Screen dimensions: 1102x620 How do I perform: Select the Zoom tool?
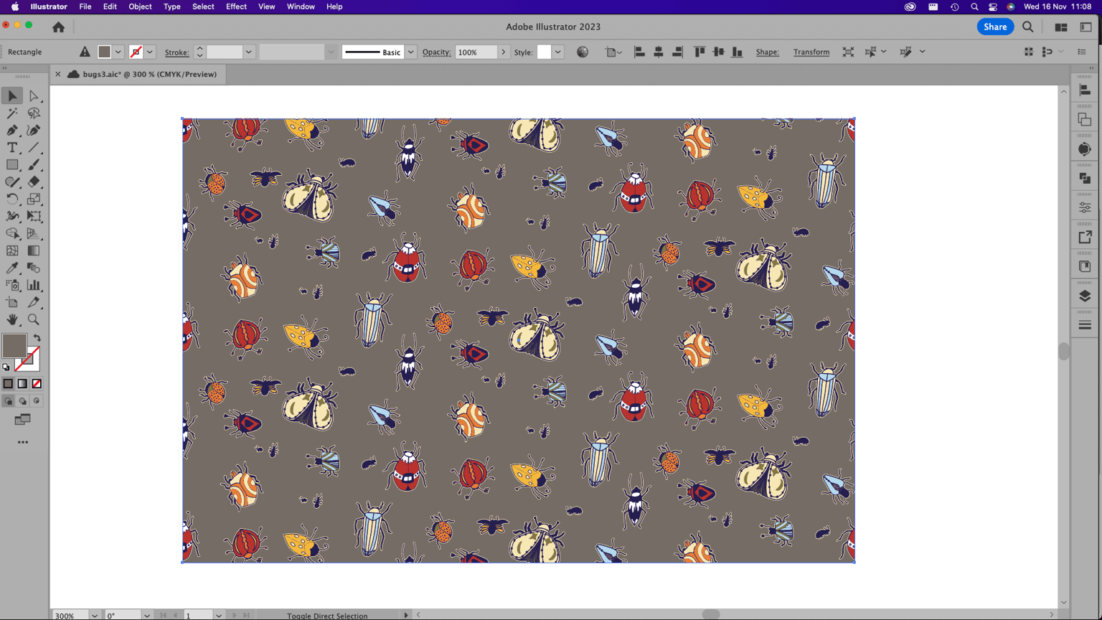[x=34, y=319]
